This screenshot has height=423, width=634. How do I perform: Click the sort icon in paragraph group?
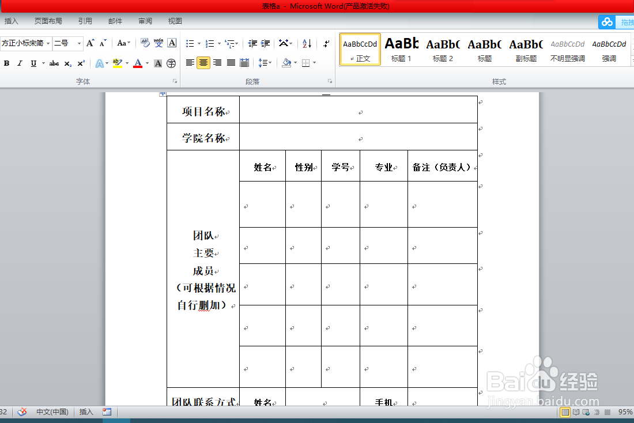tap(306, 44)
